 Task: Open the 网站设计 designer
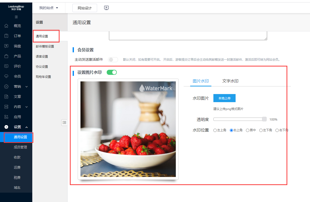point(84,8)
